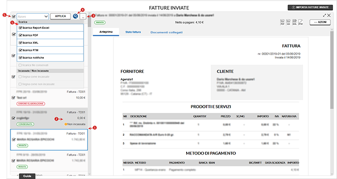Click the INVIATA badge in invoice header
The width and height of the screenshot is (337, 179).
point(100,22)
